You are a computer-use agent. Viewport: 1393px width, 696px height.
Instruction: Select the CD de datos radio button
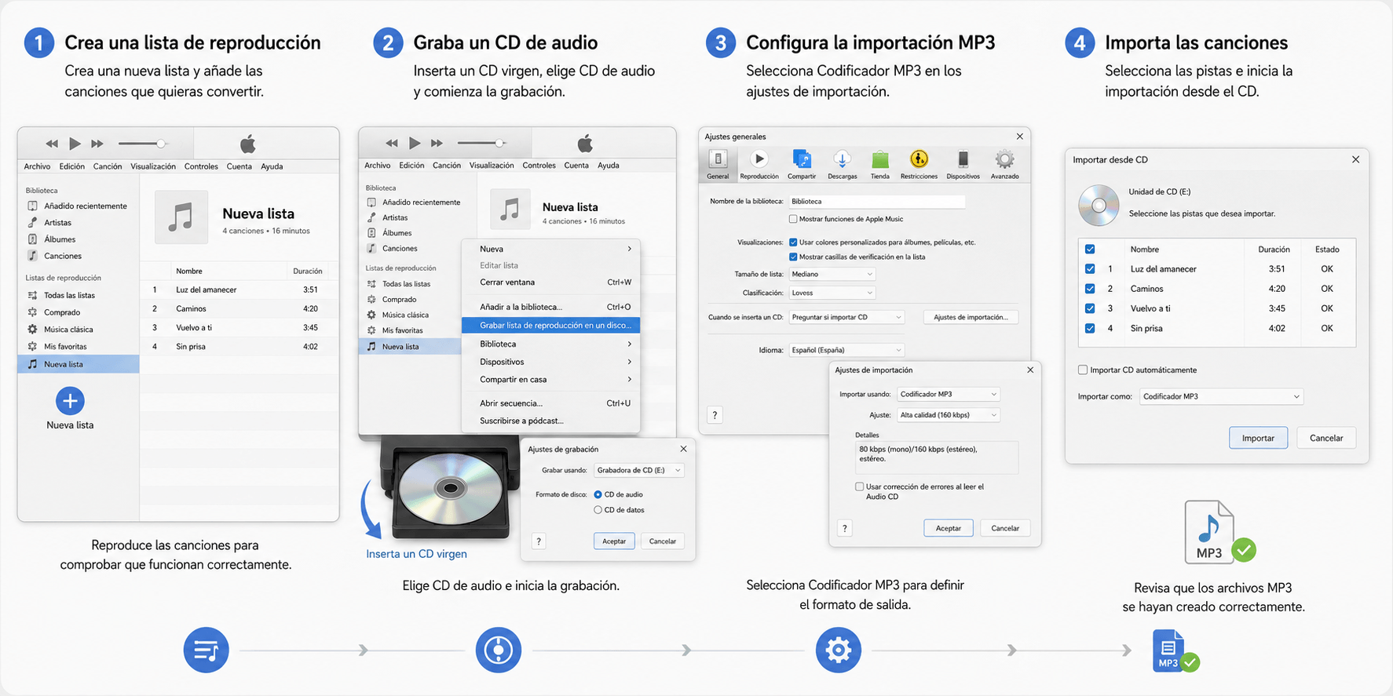click(x=598, y=510)
